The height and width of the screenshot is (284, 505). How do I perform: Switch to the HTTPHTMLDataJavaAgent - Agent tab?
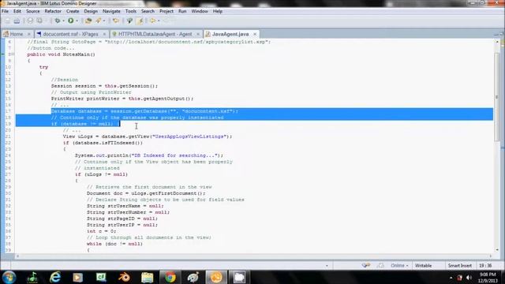click(x=155, y=34)
